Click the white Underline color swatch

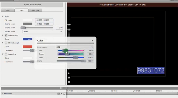(x=27, y=58)
